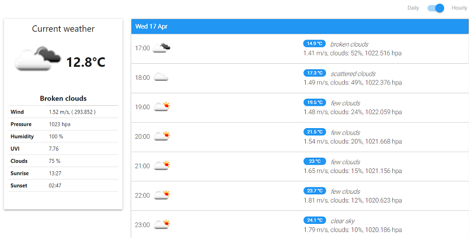Click the broken clouds icon at 17:00
Image resolution: width=469 pixels, height=238 pixels.
pos(161,48)
